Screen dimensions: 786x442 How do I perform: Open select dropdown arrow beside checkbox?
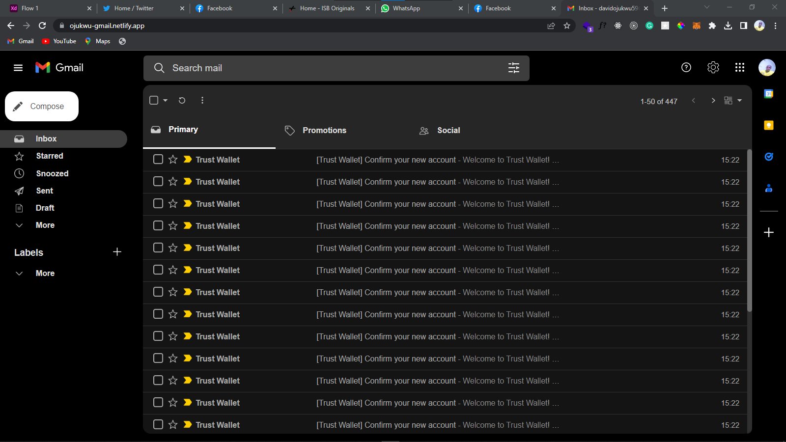[166, 100]
